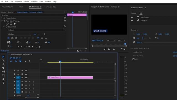
Task: Mute audio track A1
Action: 26,82
